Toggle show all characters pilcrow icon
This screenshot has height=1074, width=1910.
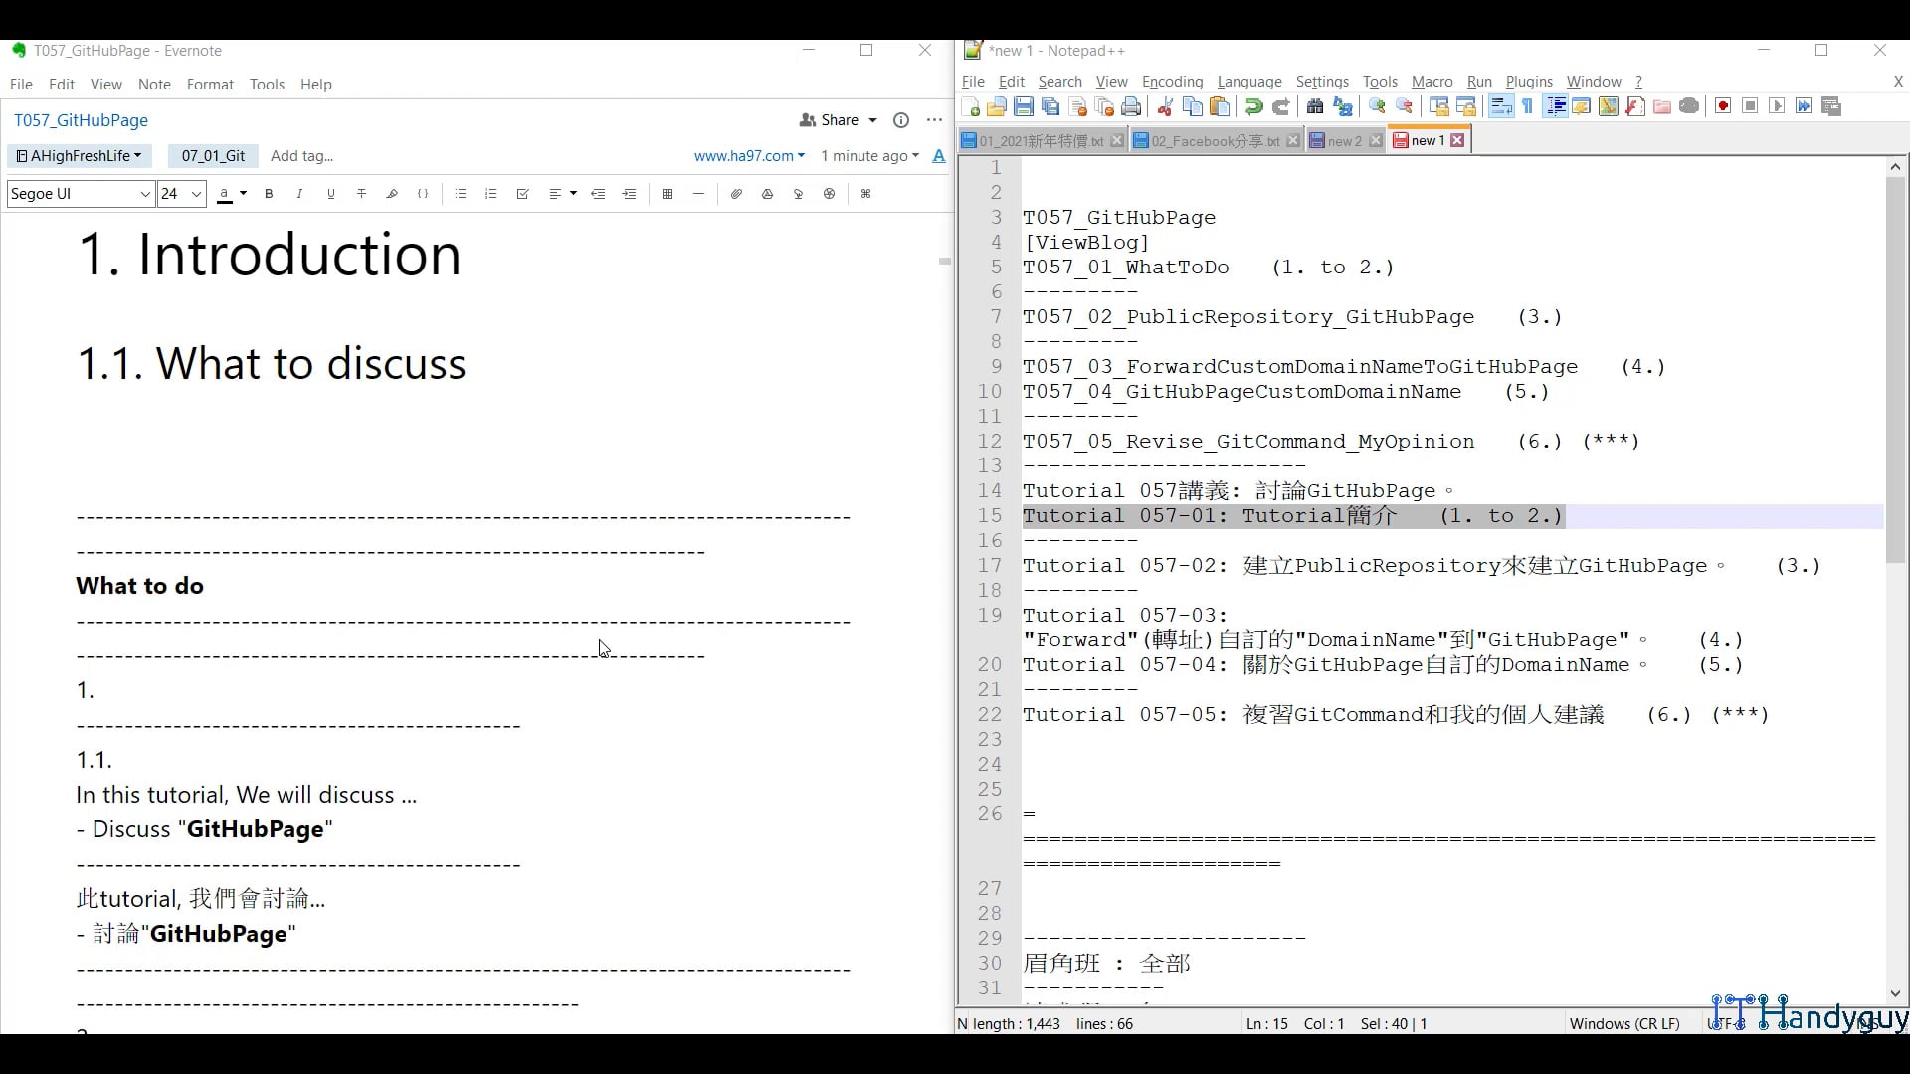1528,106
